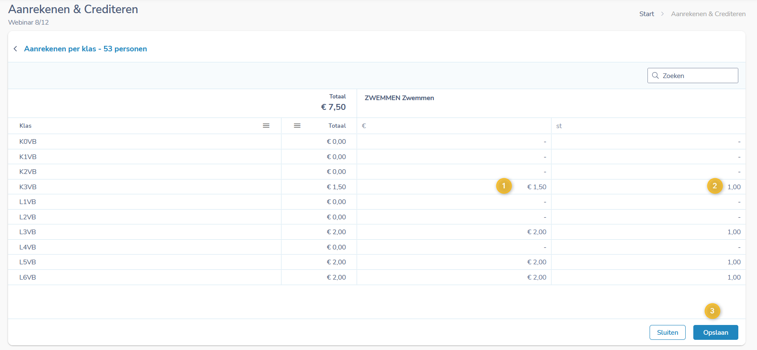The width and height of the screenshot is (757, 350).
Task: Click the back arrow beside Aanrekenen per klas
Action: pos(15,49)
